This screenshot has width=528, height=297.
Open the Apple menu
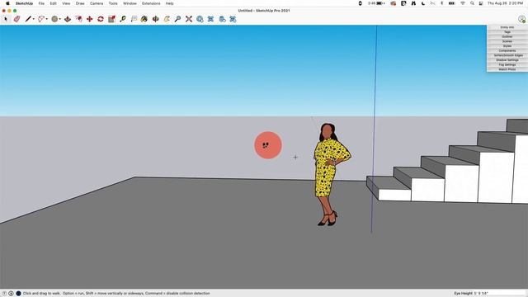point(7,3)
